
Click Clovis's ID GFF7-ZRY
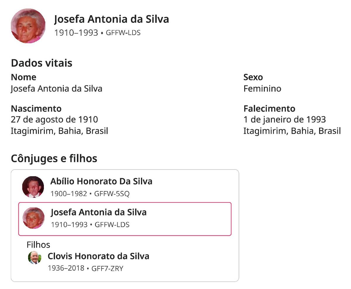click(x=107, y=268)
